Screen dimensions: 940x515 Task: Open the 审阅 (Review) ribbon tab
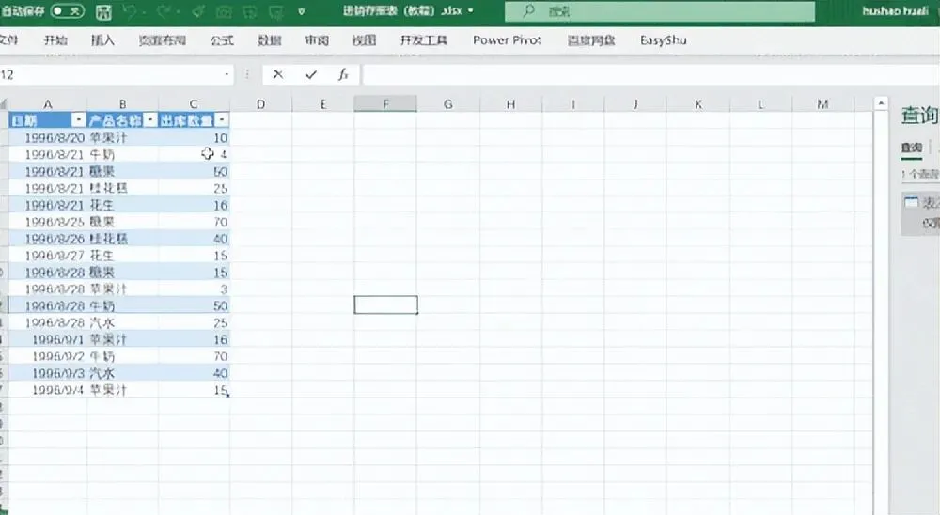(x=317, y=40)
